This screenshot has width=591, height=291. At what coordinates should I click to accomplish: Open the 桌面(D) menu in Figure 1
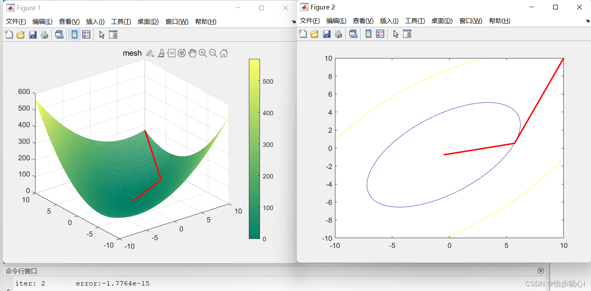pyautogui.click(x=148, y=22)
